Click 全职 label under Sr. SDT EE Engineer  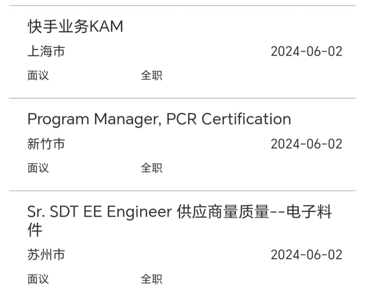[151, 279]
